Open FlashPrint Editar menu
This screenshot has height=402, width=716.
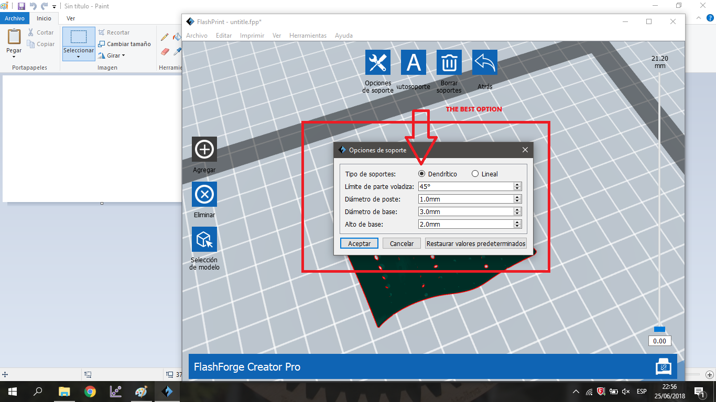point(224,36)
